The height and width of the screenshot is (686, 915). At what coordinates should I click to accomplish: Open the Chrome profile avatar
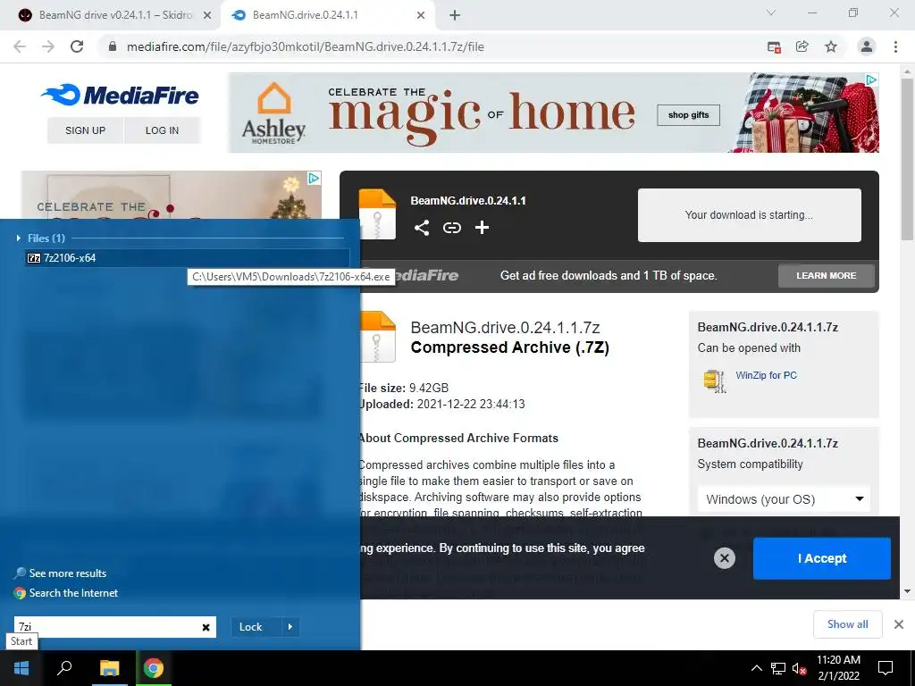pos(867,46)
